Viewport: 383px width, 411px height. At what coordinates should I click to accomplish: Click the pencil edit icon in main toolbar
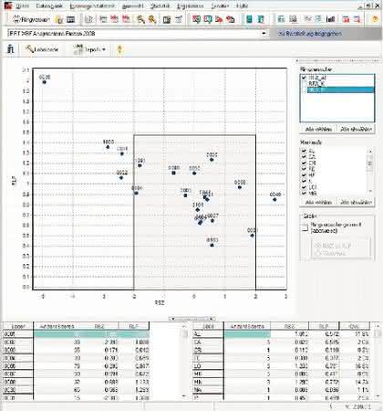pyautogui.click(x=179, y=19)
